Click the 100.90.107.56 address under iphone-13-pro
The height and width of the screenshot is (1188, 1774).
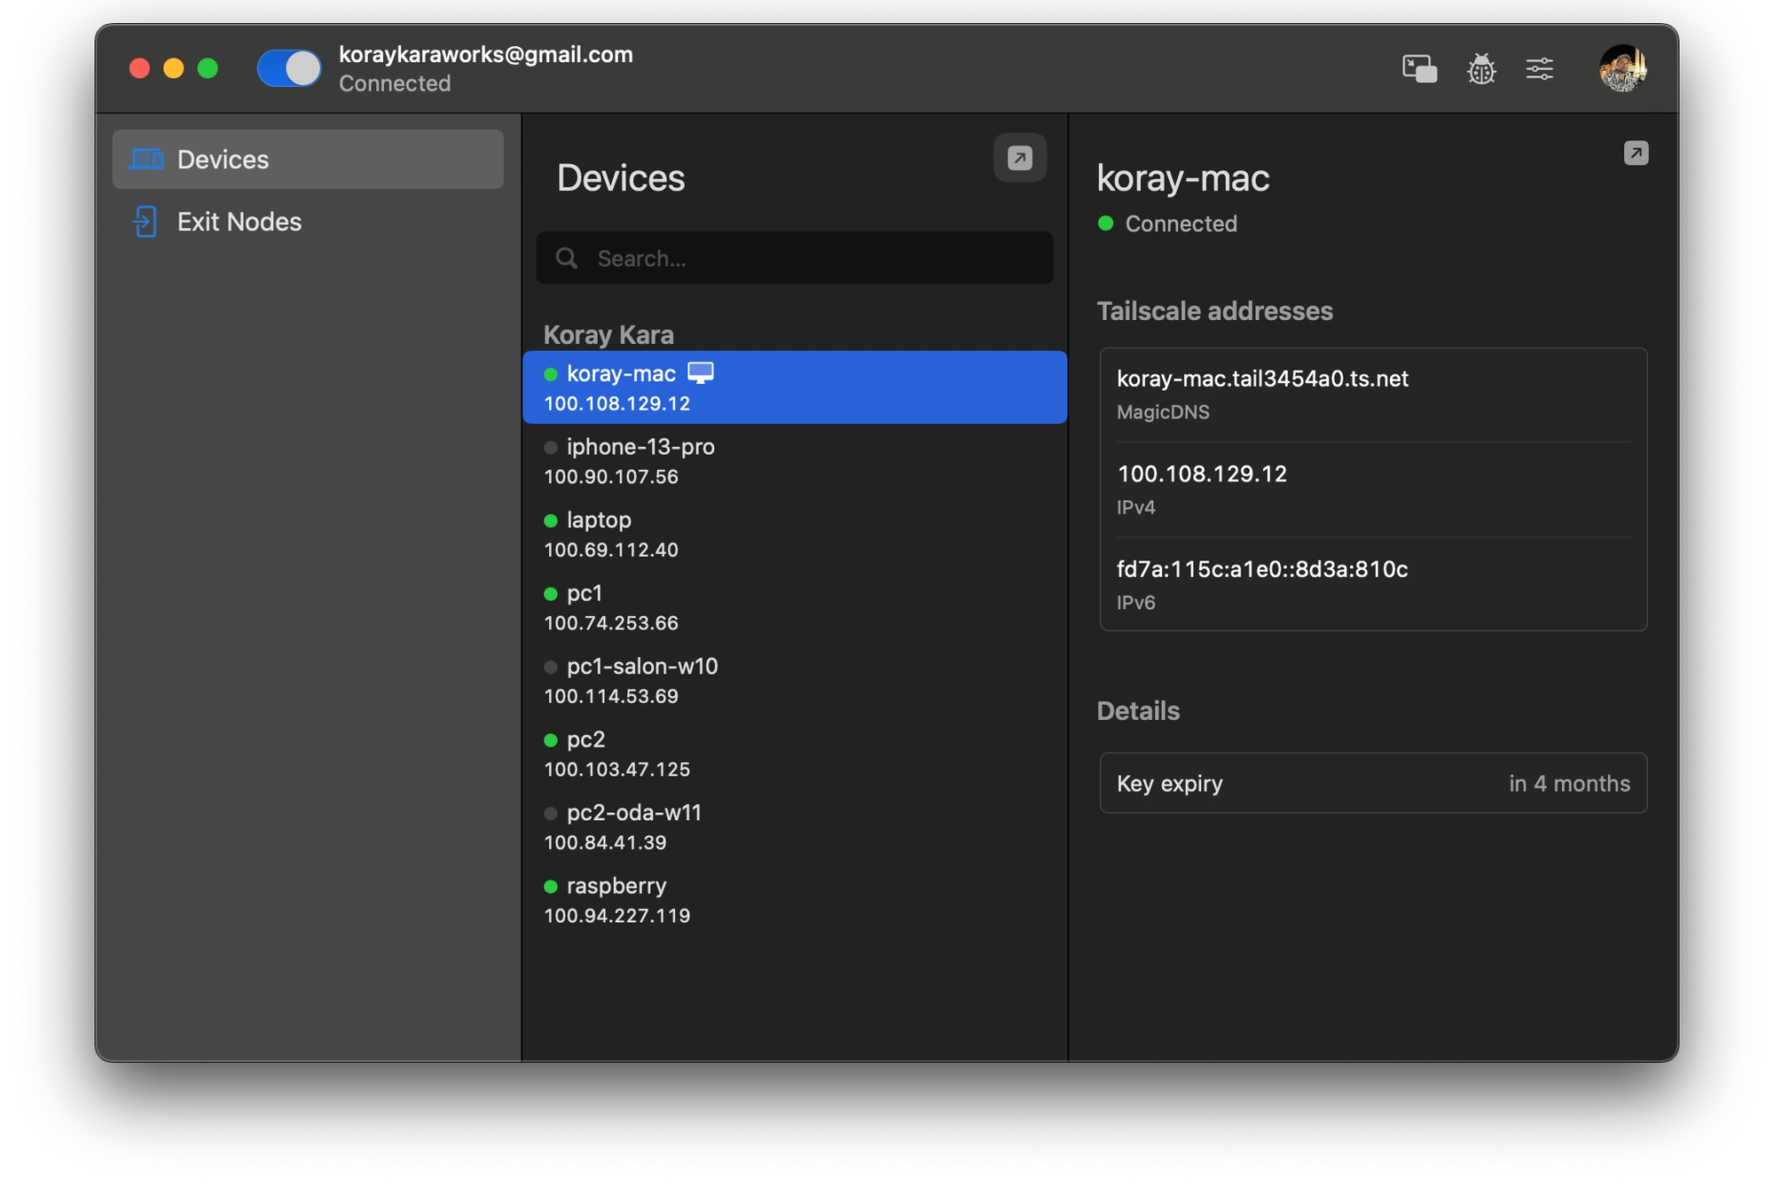(611, 477)
